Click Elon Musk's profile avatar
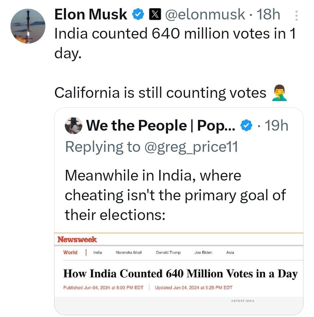Screen dimensions: 314x317 28,26
